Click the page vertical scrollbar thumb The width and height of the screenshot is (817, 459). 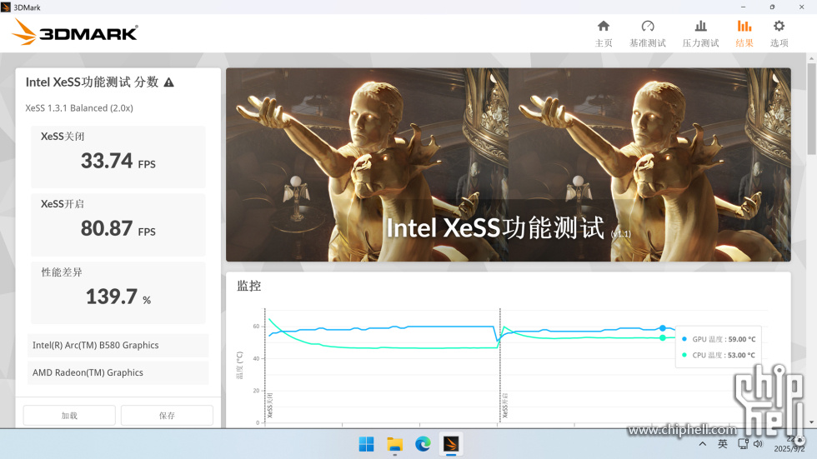[811, 109]
